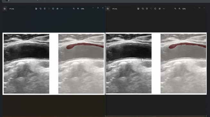This screenshot has height=117, width=210.
Task: Rotate the image in right window
Action: tap(143, 9)
